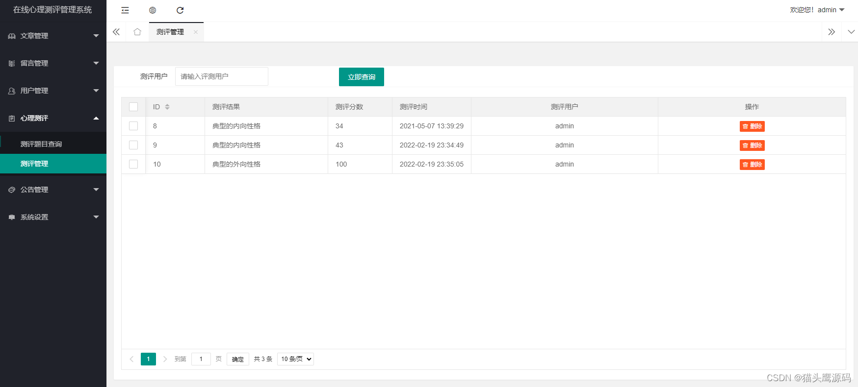Switch to the 测评管理 tab
858x387 pixels.
click(x=170, y=32)
